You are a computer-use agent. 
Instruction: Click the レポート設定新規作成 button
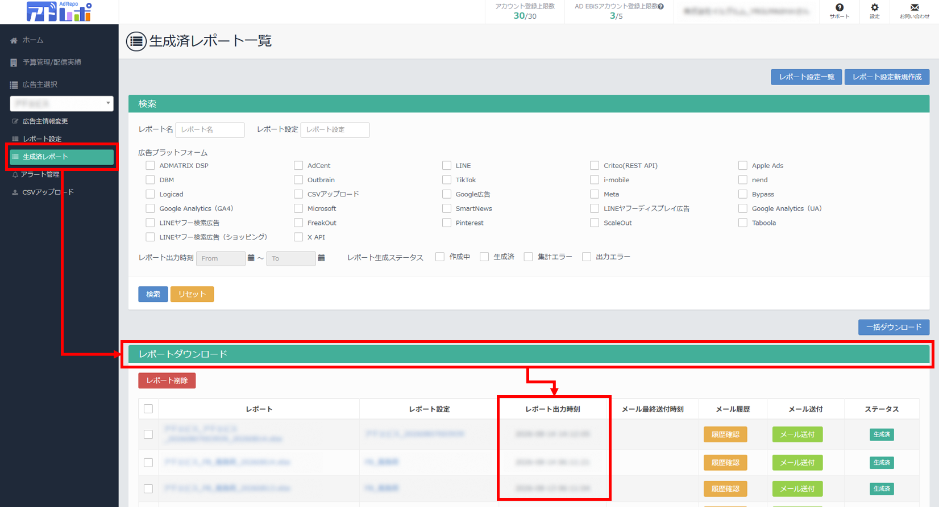click(x=887, y=77)
